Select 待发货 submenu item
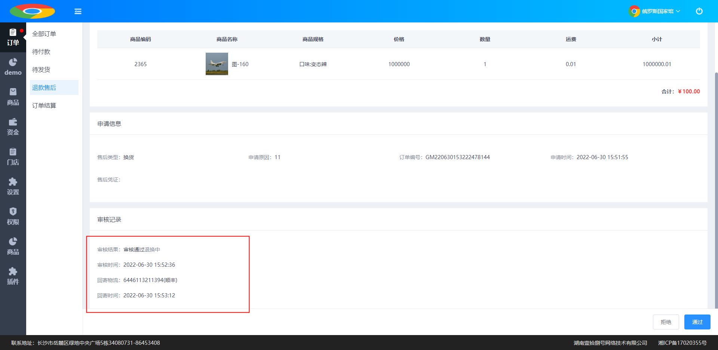This screenshot has width=718, height=350. pos(54,69)
